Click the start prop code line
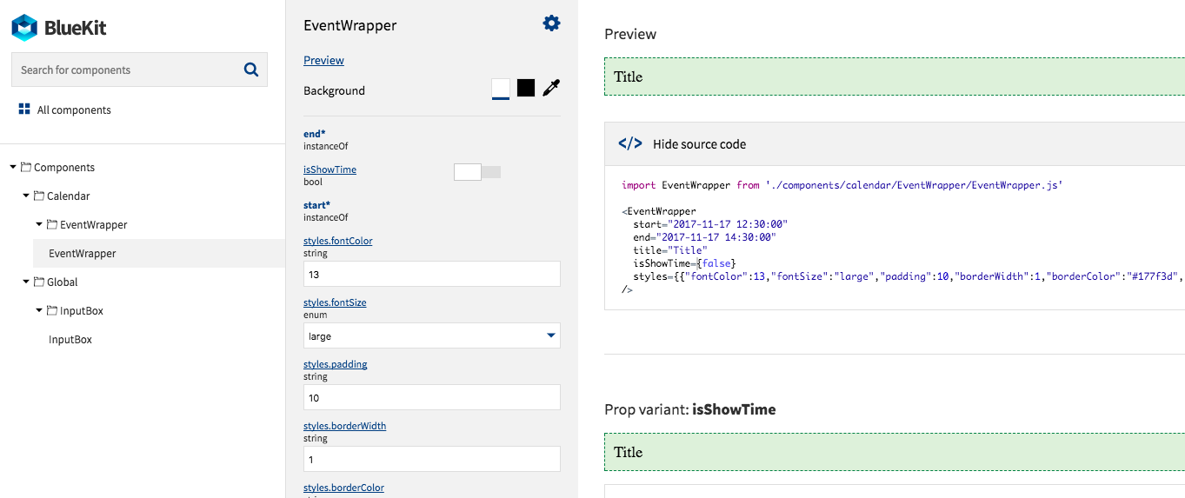The image size is (1185, 498). coord(710,224)
